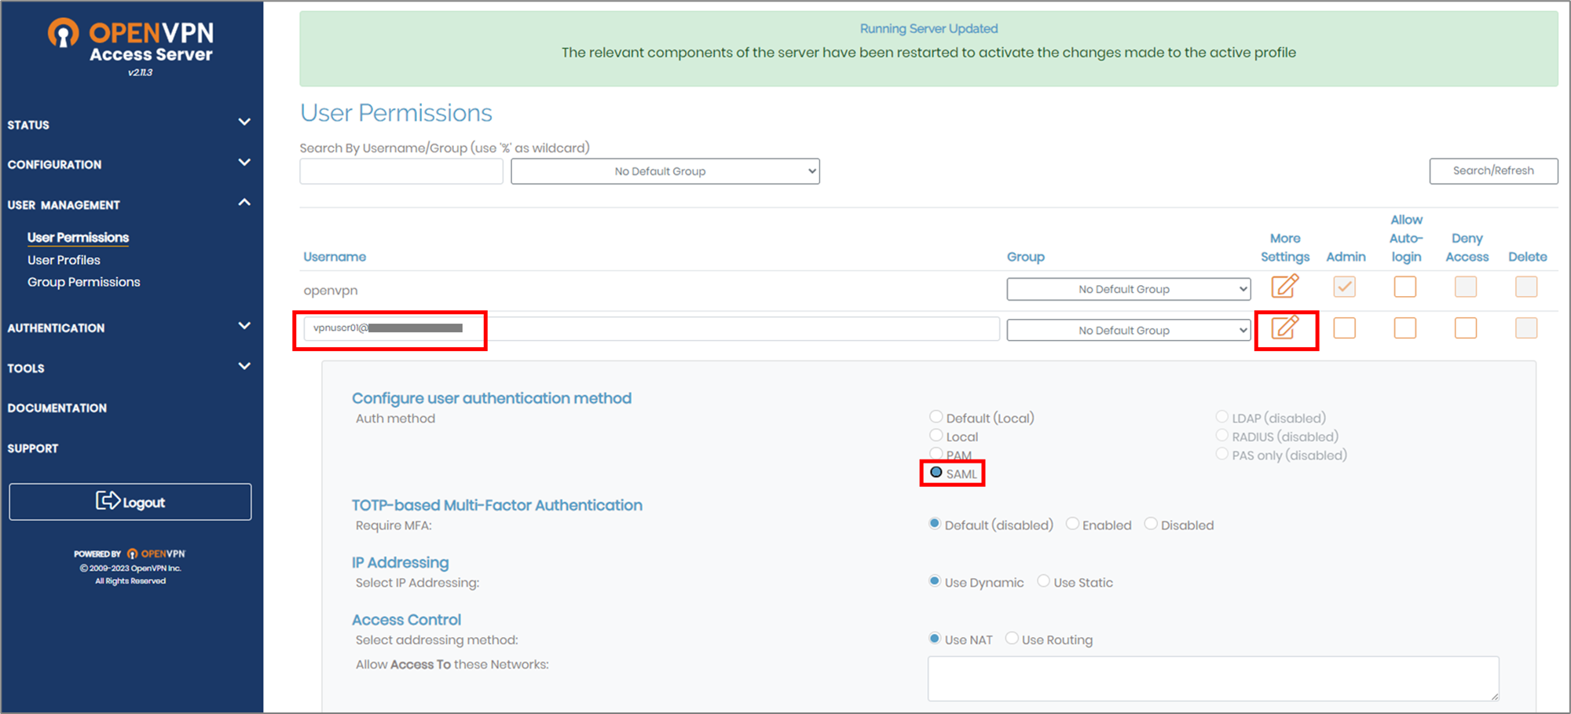Collapse the User Management menu section
The image size is (1571, 714).
pyautogui.click(x=130, y=204)
